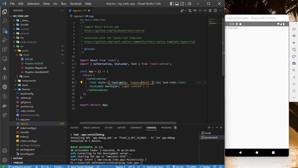
Task: Open the Terminal menu
Action: pyautogui.click(x=75, y=4)
